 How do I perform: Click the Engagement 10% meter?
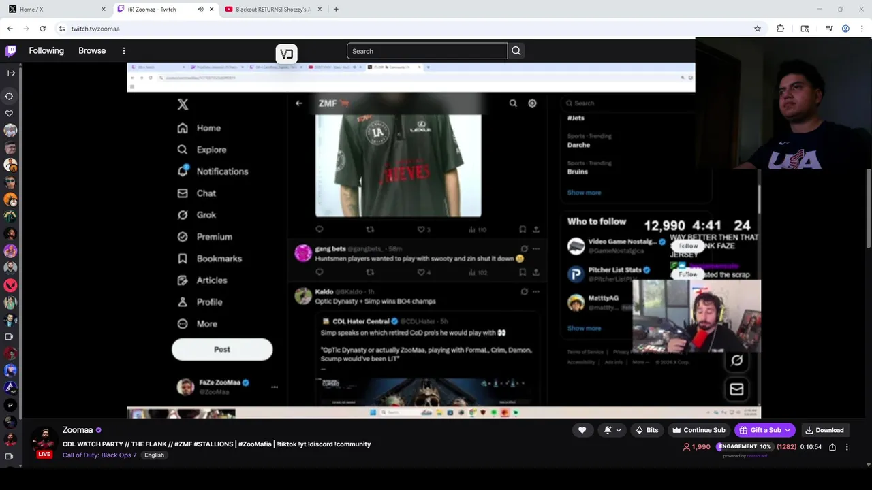point(744,447)
